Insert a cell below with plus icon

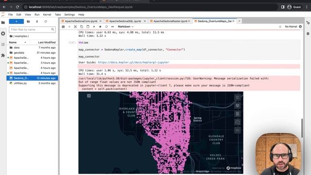click(x=69, y=27)
